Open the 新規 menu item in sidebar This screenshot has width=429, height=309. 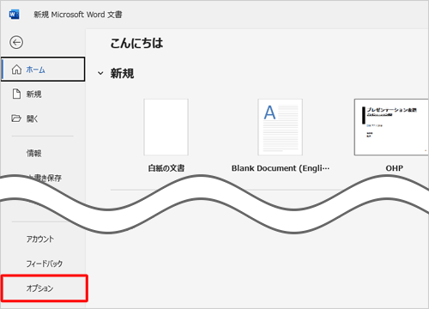[43, 94]
